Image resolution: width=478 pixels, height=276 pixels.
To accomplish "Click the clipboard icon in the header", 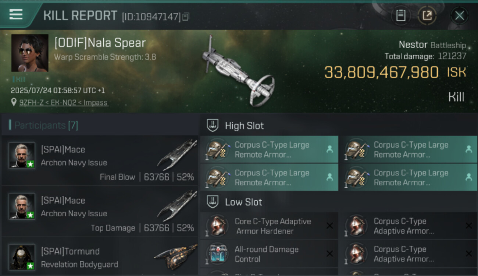I will (x=400, y=15).
